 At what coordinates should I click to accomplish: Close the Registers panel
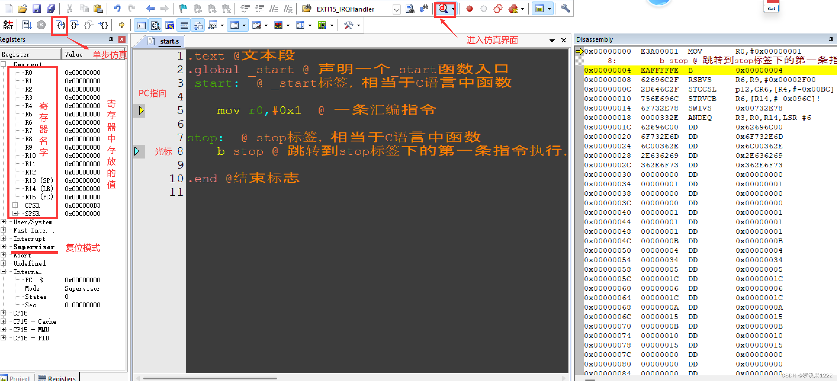tap(122, 39)
